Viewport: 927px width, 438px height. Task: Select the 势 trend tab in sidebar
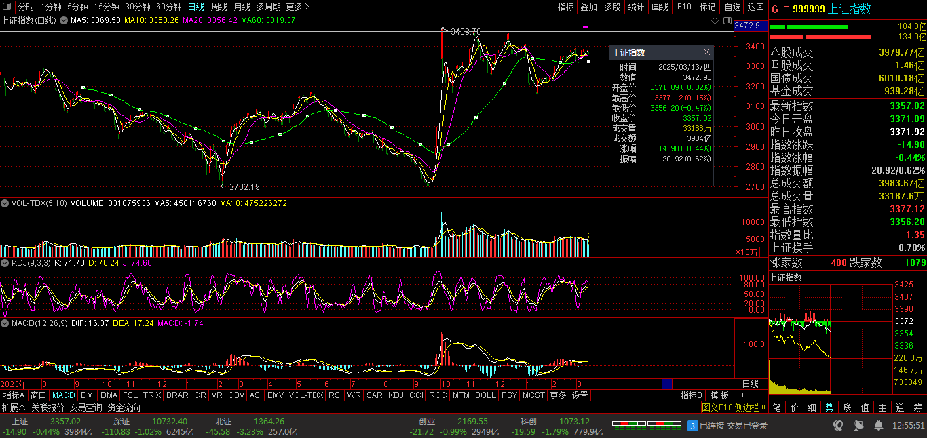point(829,407)
